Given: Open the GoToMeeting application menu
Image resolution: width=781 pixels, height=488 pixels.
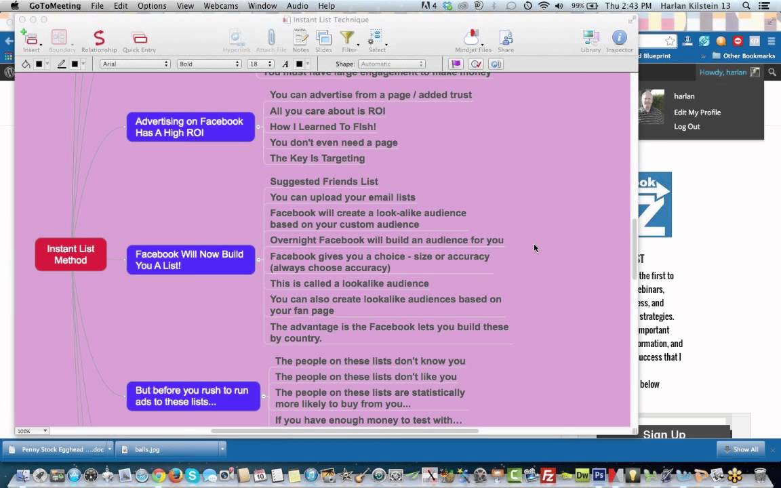Looking at the screenshot, I should (x=55, y=6).
